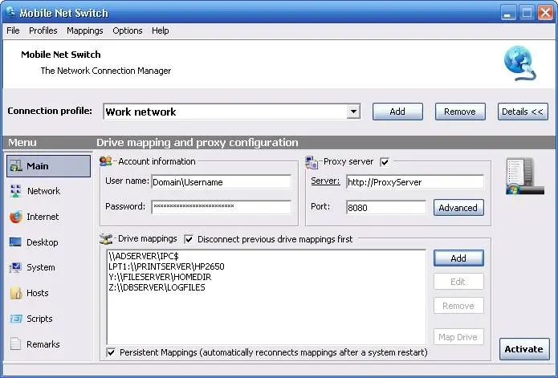Click the Hosts folder icon
This screenshot has height=378, width=558.
pos(16,293)
